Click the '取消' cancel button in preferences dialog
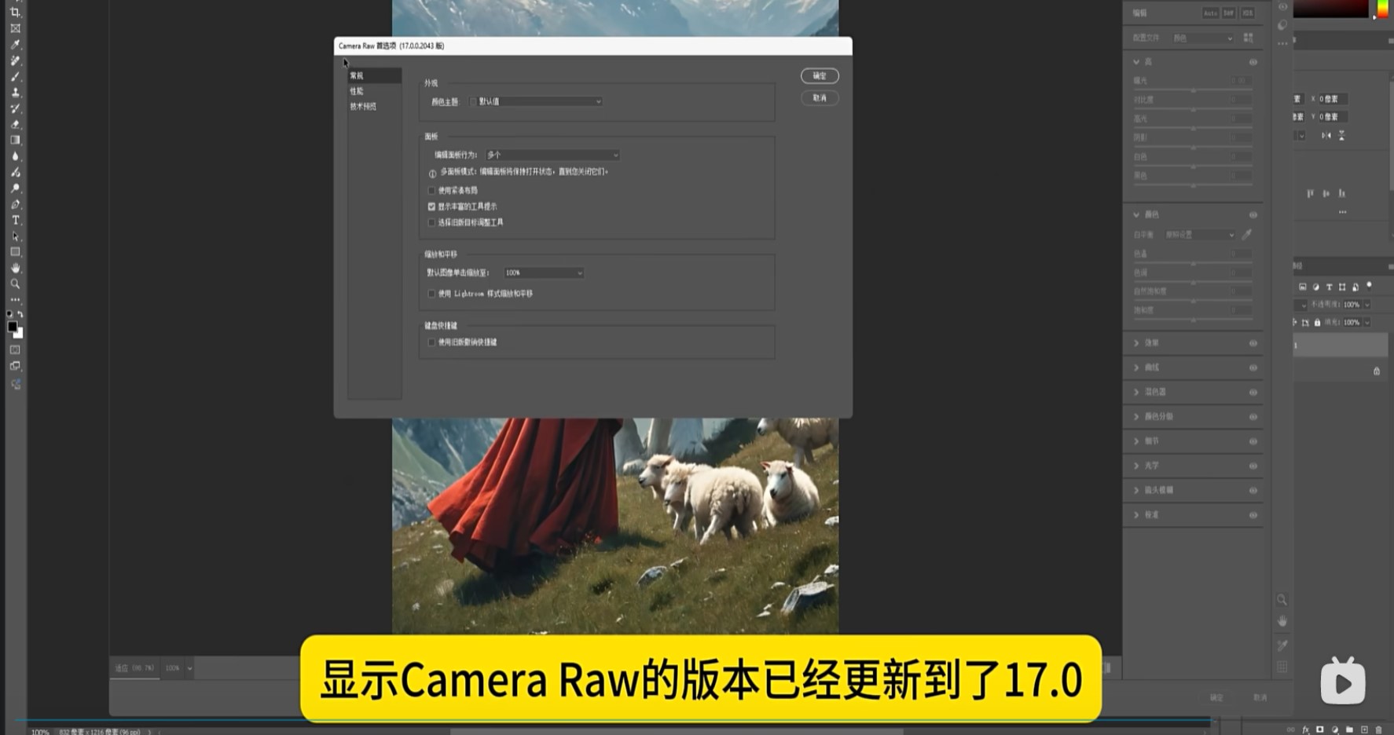1394x735 pixels. (x=820, y=98)
